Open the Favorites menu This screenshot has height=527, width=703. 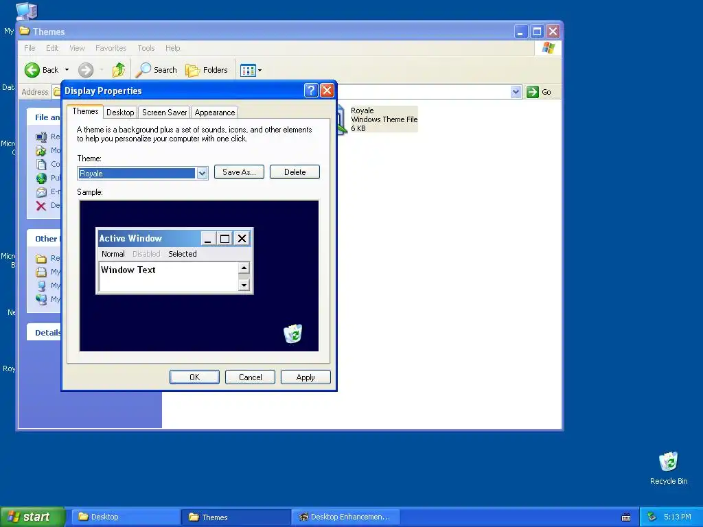click(x=111, y=48)
